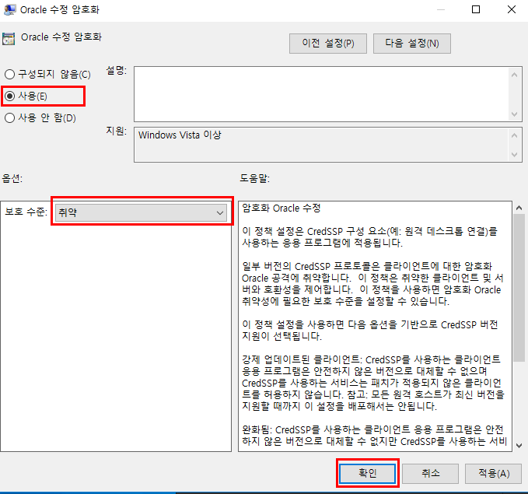Click the 도움말 panel scroll up arrow

519,208
